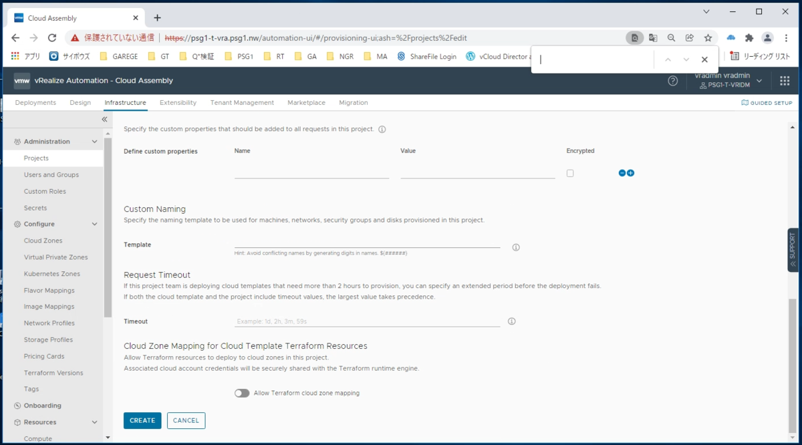The width and height of the screenshot is (802, 445).
Task: Open Flavor Mappings in sidebar
Action: pos(49,291)
